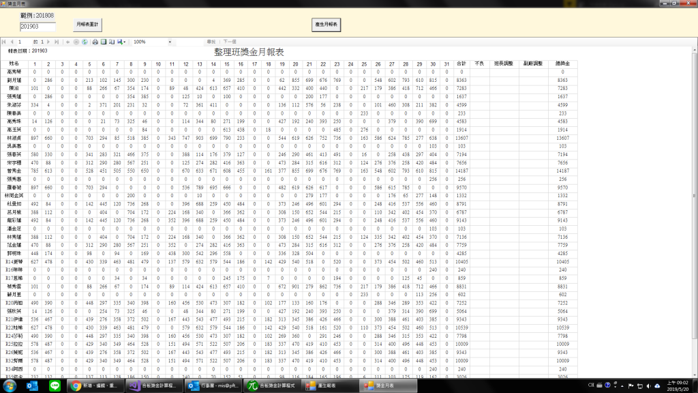
Task: Click the day 15 column header
Action: pyautogui.click(x=227, y=63)
